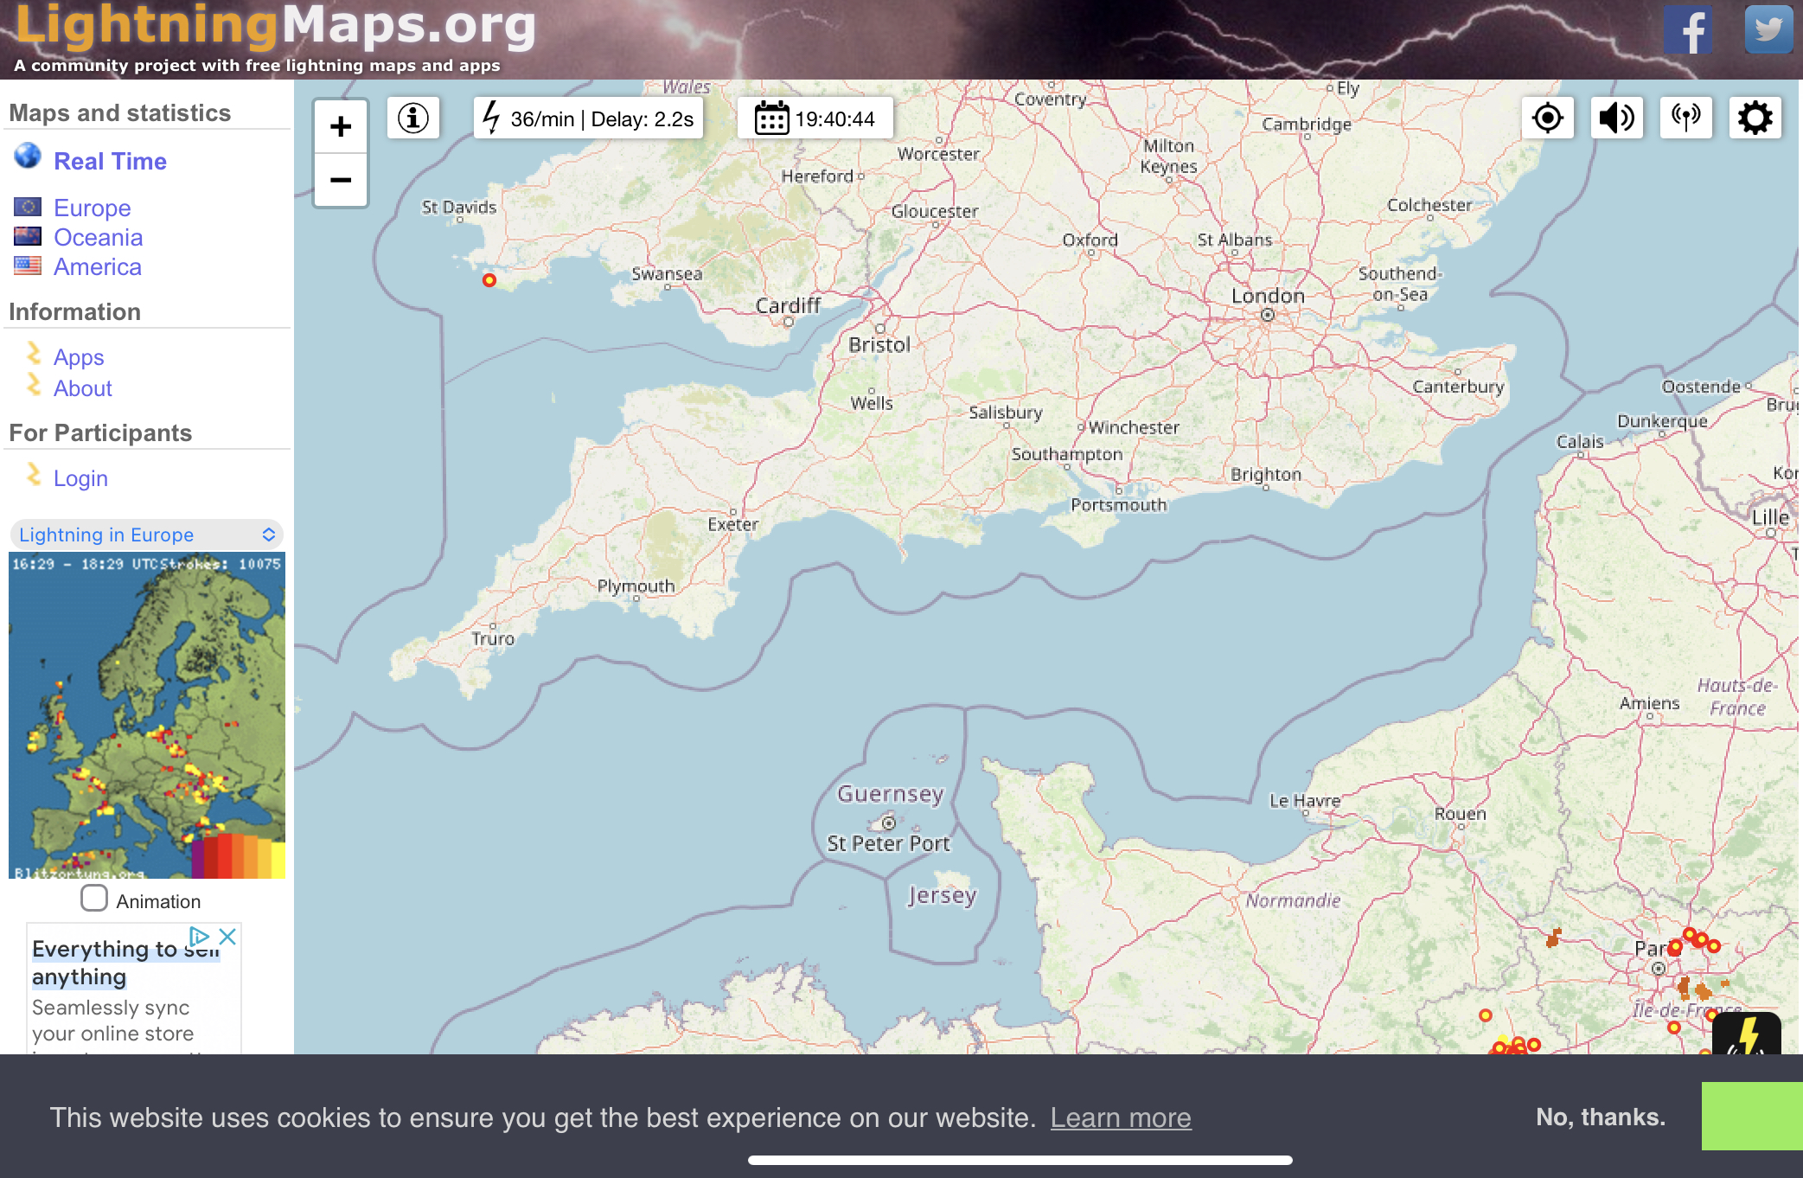Click the Brighton label on the map

coord(1266,474)
